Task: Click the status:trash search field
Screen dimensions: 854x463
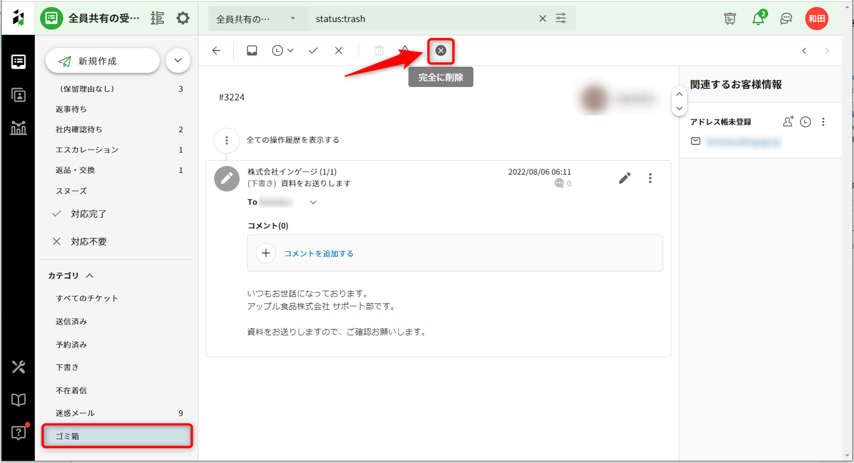Action: coord(424,19)
